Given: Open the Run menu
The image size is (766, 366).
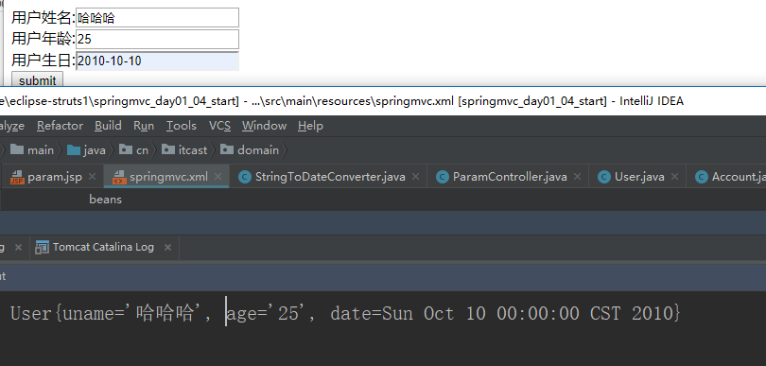Looking at the screenshot, I should point(144,126).
